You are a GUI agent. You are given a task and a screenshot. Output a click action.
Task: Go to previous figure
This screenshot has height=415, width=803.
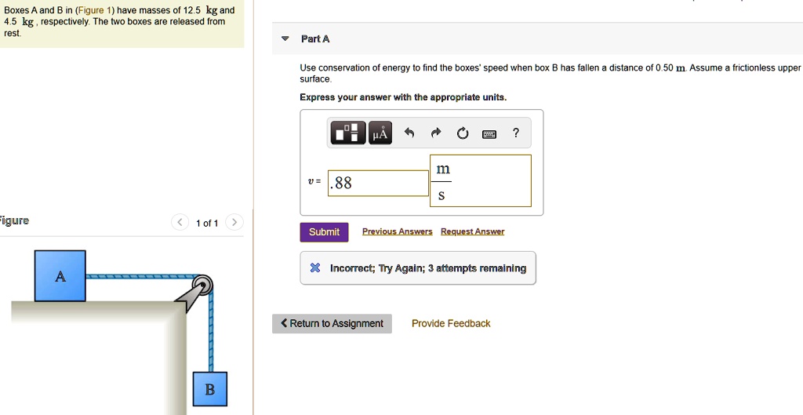tap(180, 223)
